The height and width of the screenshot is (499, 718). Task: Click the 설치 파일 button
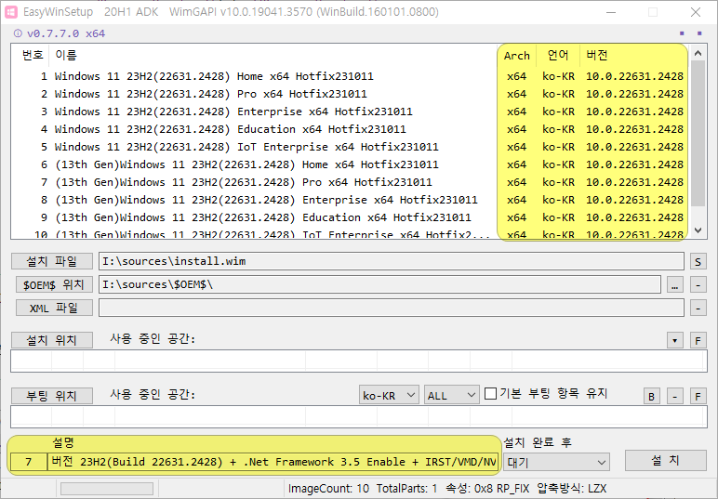[52, 261]
